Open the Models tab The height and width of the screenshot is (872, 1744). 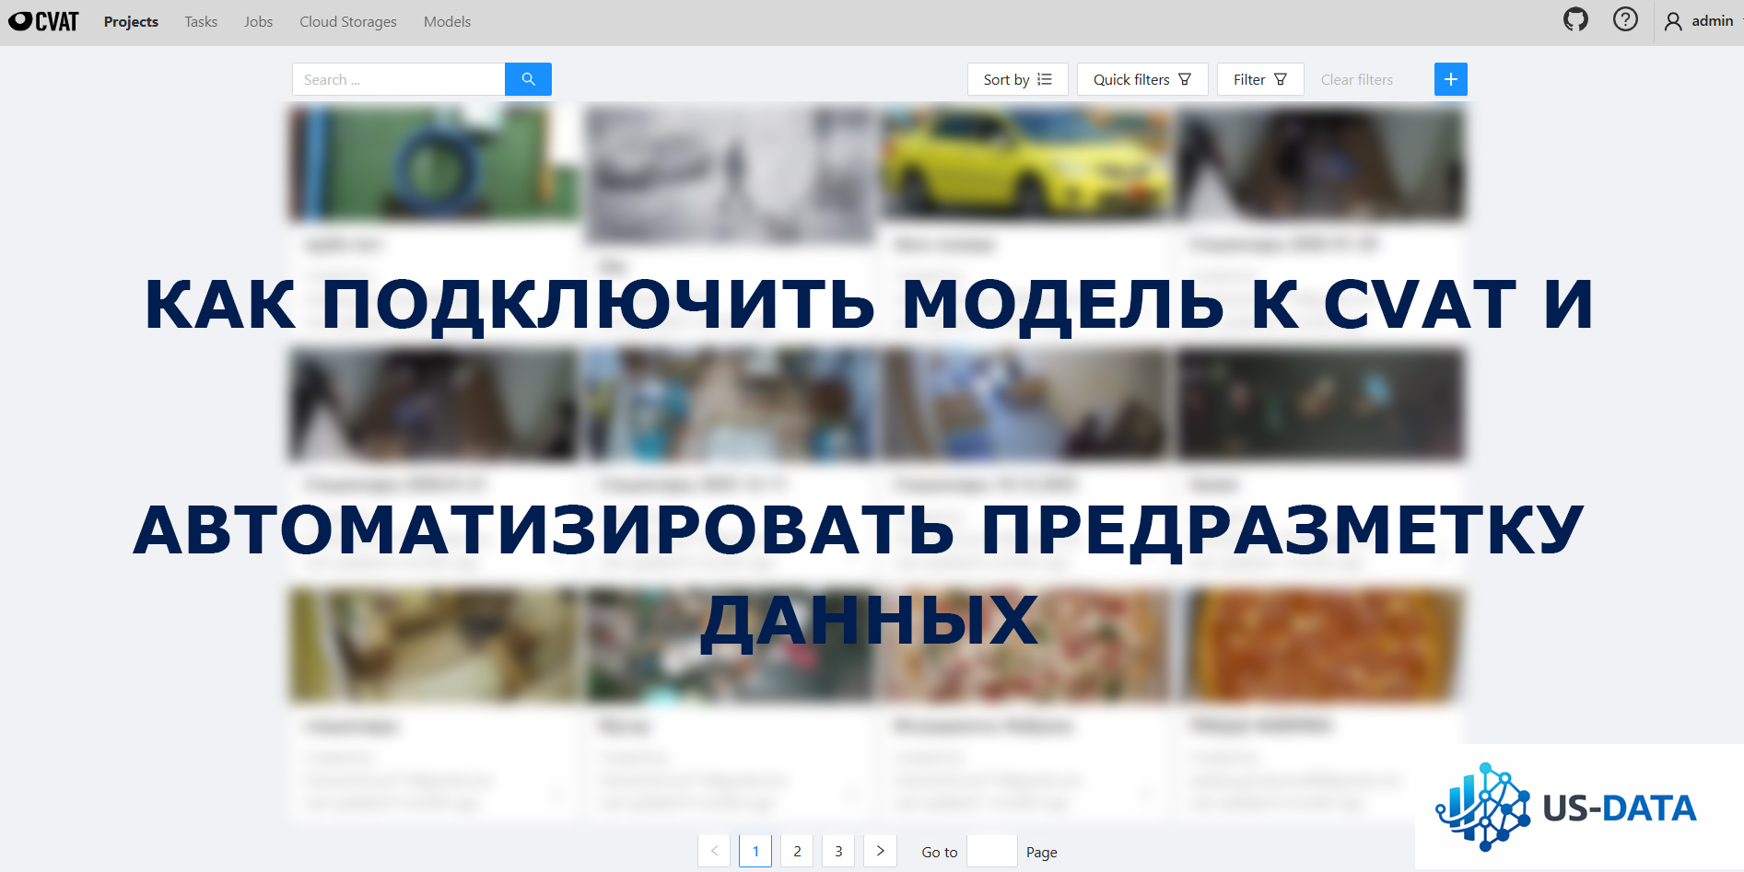pyautogui.click(x=447, y=21)
